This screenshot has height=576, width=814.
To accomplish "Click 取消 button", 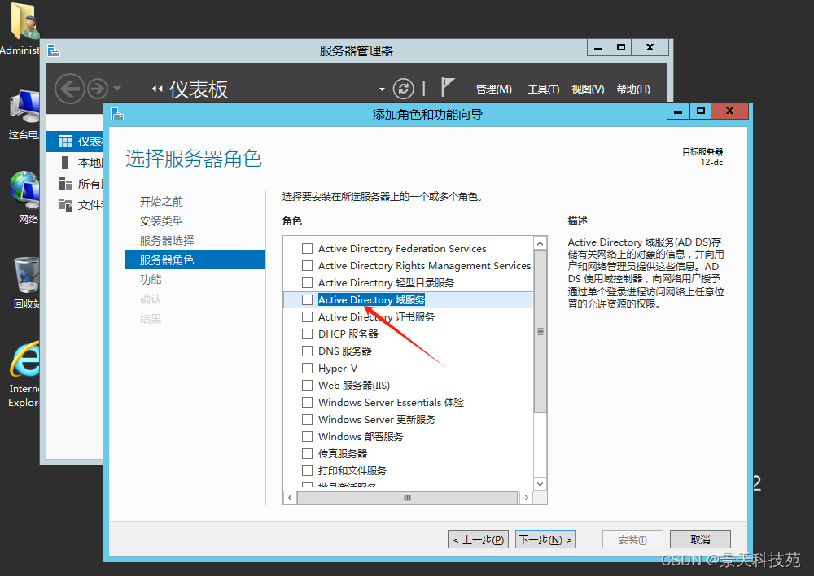I will coord(700,539).
